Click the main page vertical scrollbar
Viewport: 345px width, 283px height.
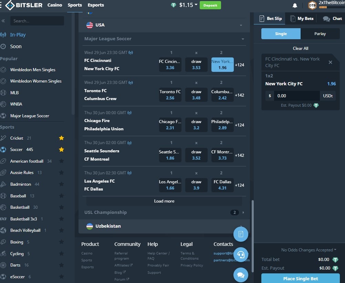click(253, 236)
